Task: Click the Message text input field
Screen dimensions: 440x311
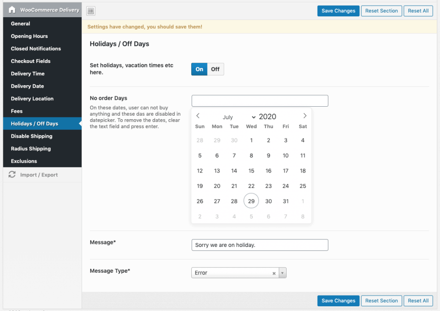Action: point(260,245)
